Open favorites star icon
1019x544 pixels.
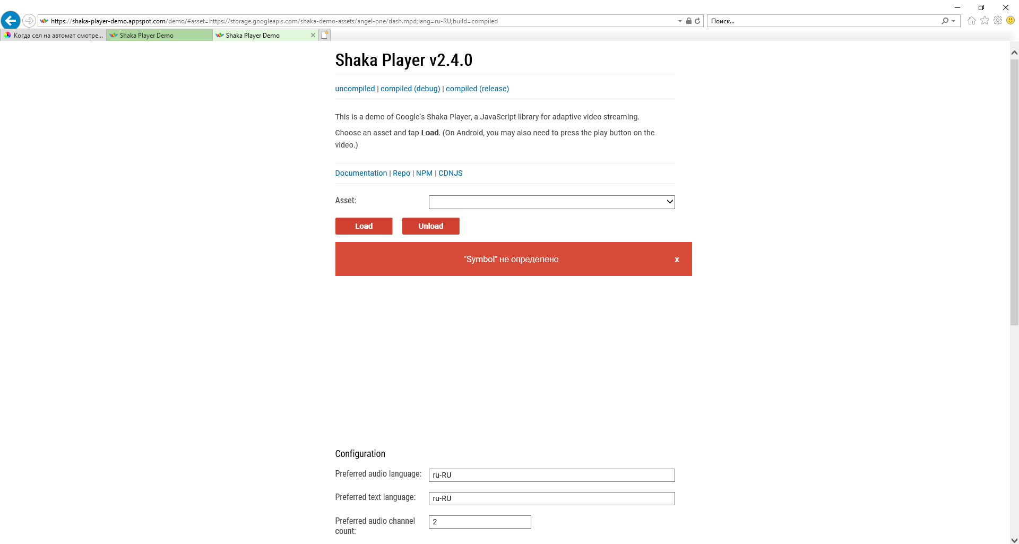(x=985, y=21)
